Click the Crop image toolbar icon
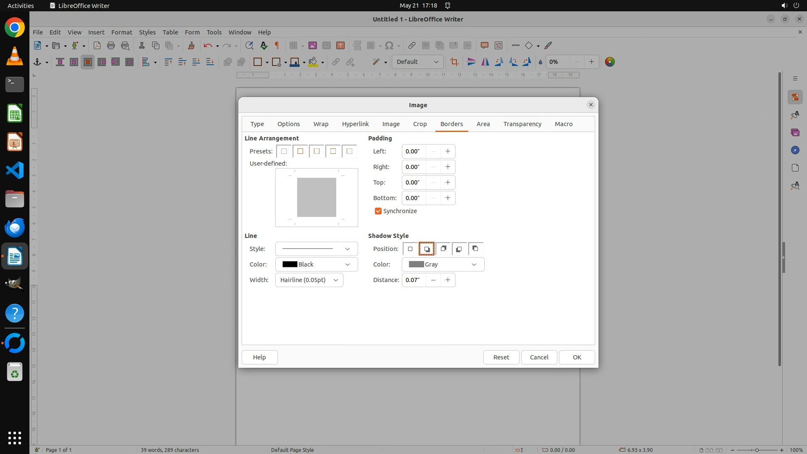 [454, 62]
